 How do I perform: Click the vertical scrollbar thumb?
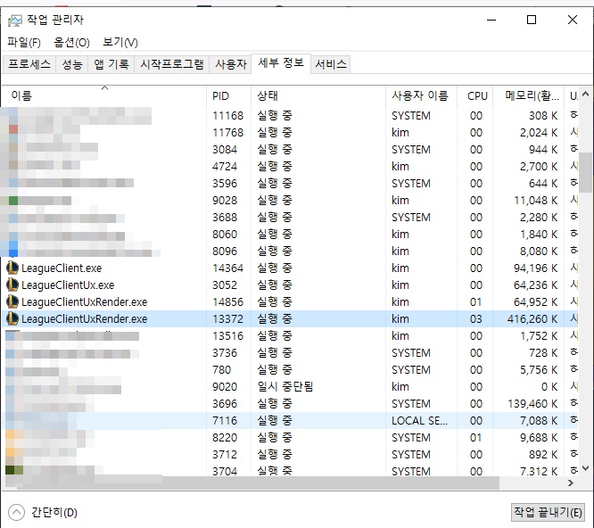(x=585, y=171)
